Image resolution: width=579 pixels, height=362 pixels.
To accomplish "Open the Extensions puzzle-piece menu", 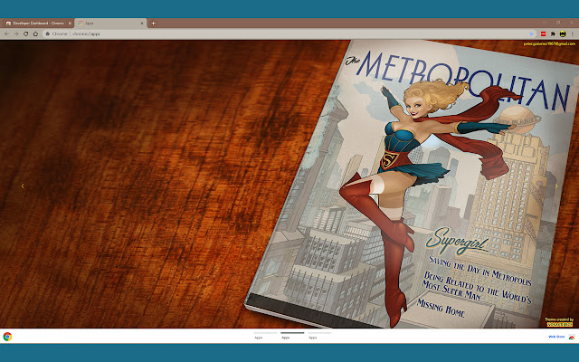I will [x=553, y=33].
